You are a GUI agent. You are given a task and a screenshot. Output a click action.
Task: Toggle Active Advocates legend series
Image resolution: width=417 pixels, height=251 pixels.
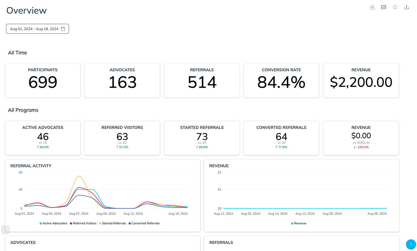(53, 223)
